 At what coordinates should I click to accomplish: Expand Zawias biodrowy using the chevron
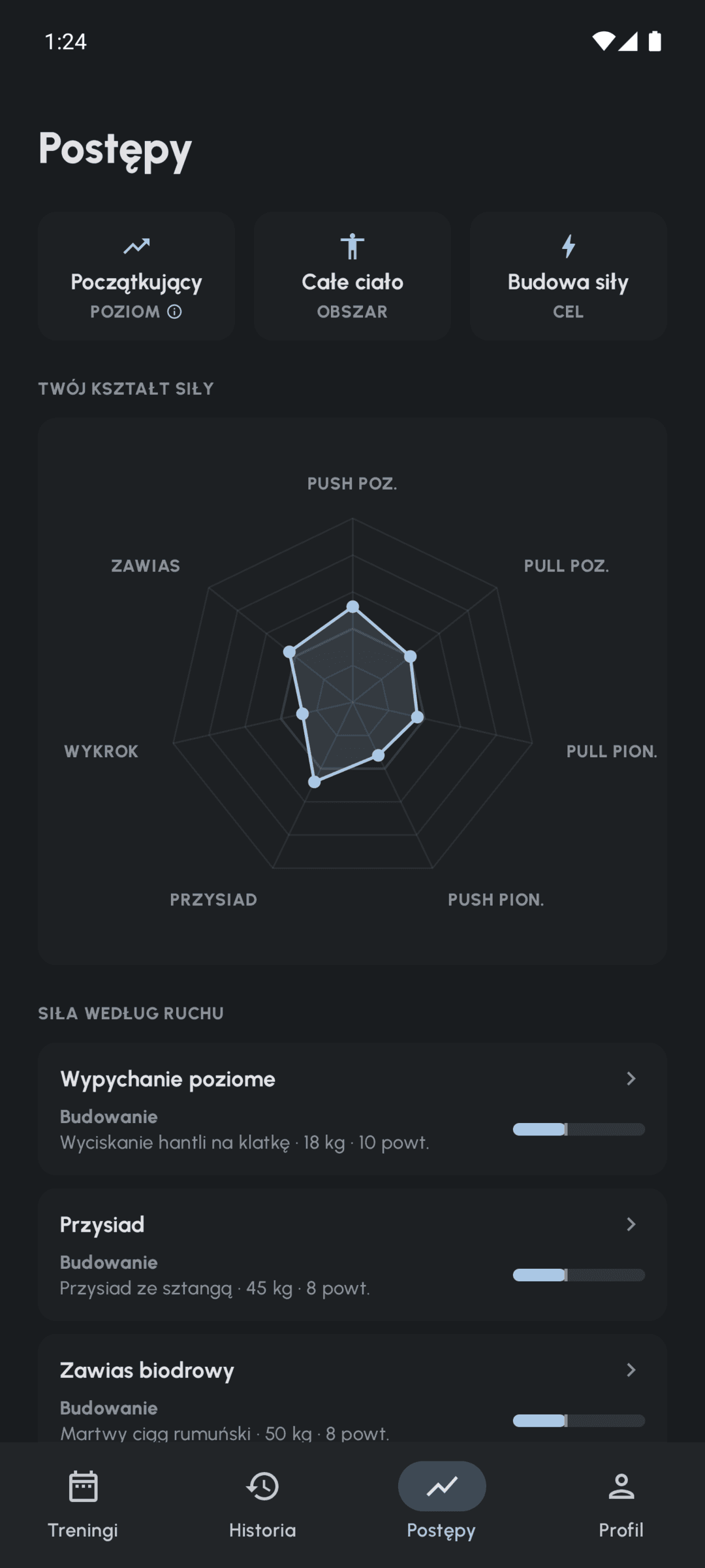point(631,1370)
